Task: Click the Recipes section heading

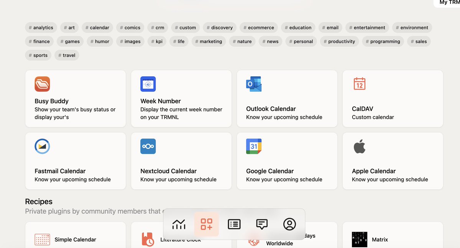Action: (x=39, y=202)
